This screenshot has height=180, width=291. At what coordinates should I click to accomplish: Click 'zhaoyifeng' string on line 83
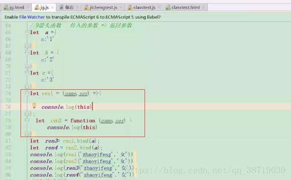tap(97, 155)
